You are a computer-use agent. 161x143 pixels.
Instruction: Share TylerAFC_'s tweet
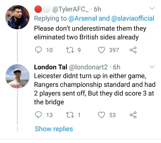133,50
